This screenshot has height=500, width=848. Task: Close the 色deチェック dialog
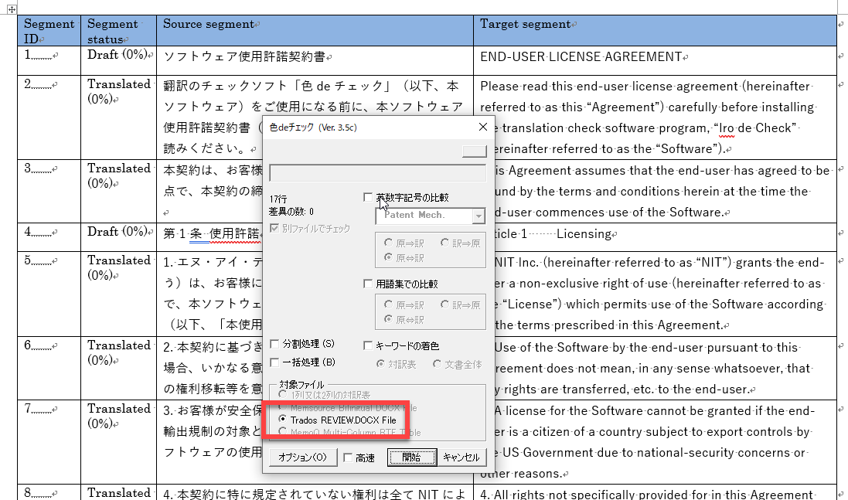click(x=483, y=127)
